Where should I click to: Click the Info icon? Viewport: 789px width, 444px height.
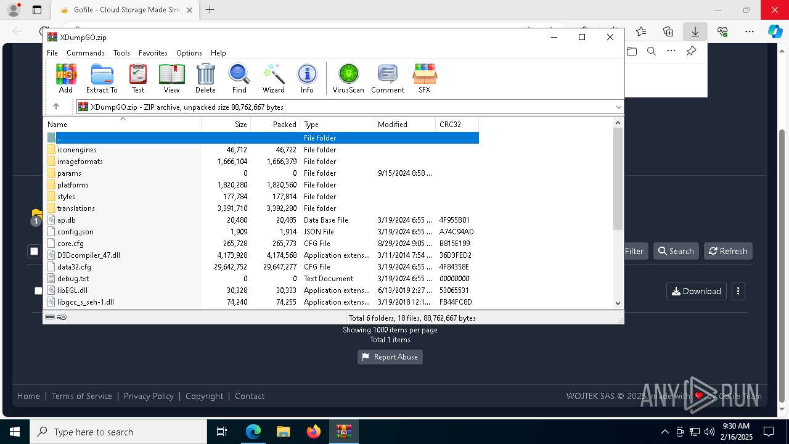tap(307, 78)
